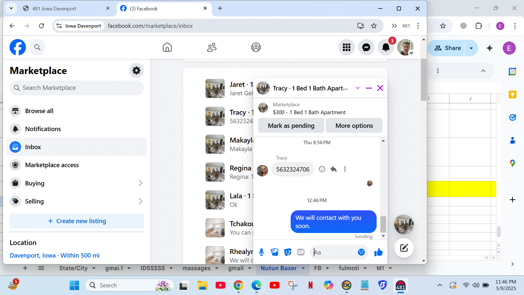Image resolution: width=524 pixels, height=295 pixels.
Task: Click Mark as pending button
Action: click(x=291, y=126)
